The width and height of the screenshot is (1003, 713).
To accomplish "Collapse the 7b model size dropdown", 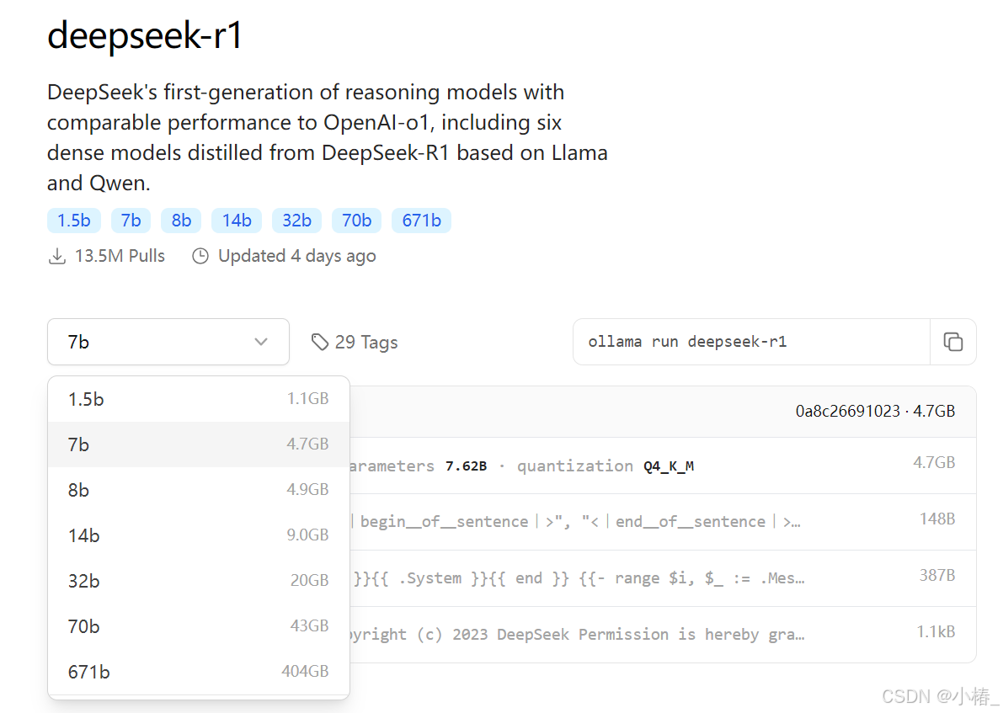I will [x=168, y=342].
